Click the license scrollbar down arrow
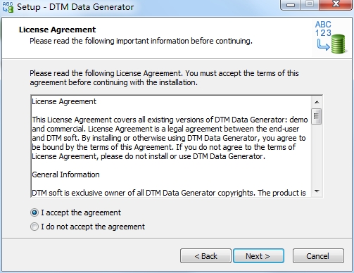The image size is (354, 273). (x=317, y=191)
